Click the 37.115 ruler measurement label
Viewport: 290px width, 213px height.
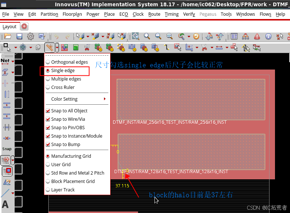coord(122,186)
